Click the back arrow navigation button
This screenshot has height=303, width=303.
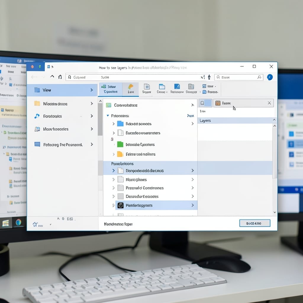pyautogui.click(x=34, y=77)
